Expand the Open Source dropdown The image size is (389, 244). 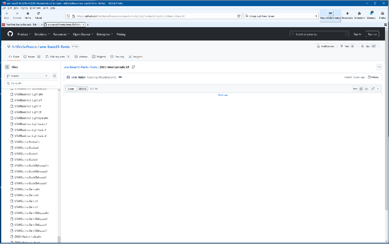click(x=83, y=34)
